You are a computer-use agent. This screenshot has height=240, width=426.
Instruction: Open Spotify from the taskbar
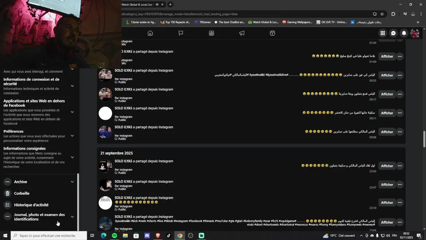point(114,236)
